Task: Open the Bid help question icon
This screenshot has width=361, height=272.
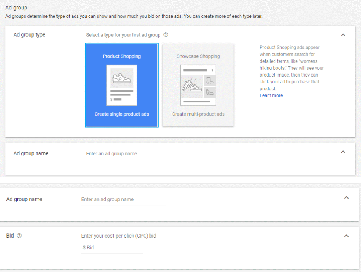Action: coord(19,236)
